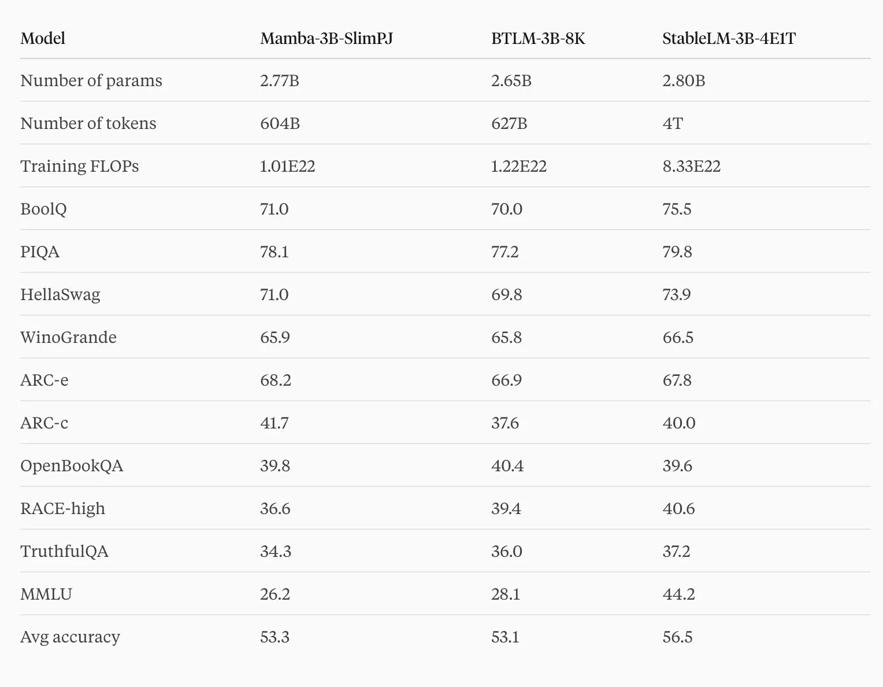This screenshot has width=883, height=687.
Task: Click the Mamba-3B-SlimPJ column header
Action: (x=327, y=39)
